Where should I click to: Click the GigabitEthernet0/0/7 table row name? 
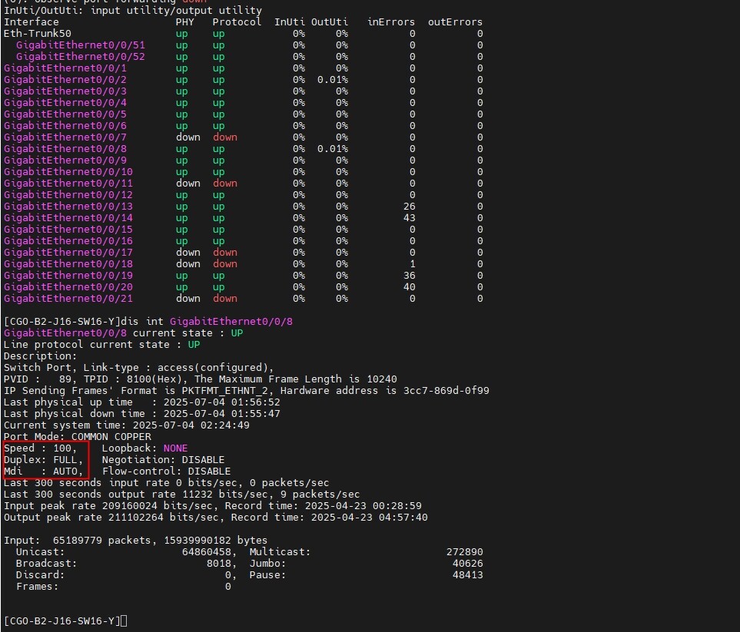point(65,137)
